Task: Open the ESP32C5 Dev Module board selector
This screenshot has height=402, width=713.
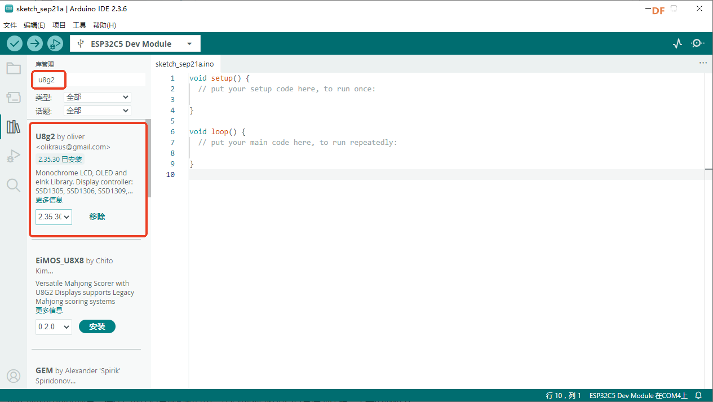Action: point(135,43)
